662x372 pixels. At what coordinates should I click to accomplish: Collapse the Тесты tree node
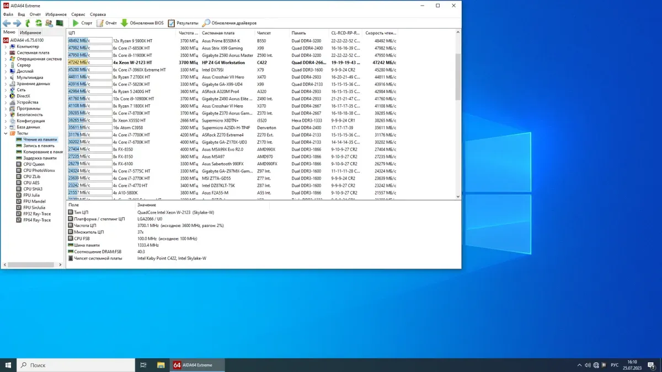(x=6, y=133)
